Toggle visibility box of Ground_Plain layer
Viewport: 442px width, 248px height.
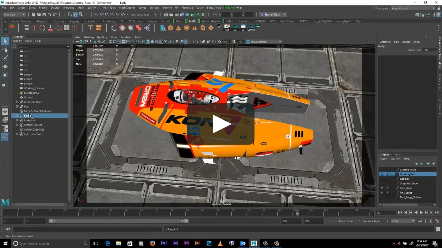click(x=382, y=169)
